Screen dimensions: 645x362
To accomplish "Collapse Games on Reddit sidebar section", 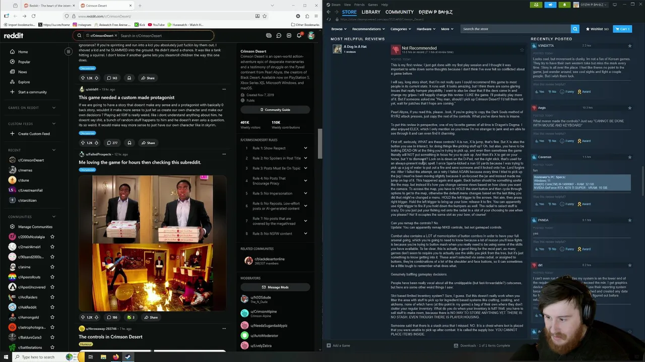I will [54, 108].
